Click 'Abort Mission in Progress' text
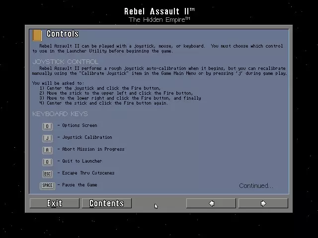 click(x=93, y=149)
